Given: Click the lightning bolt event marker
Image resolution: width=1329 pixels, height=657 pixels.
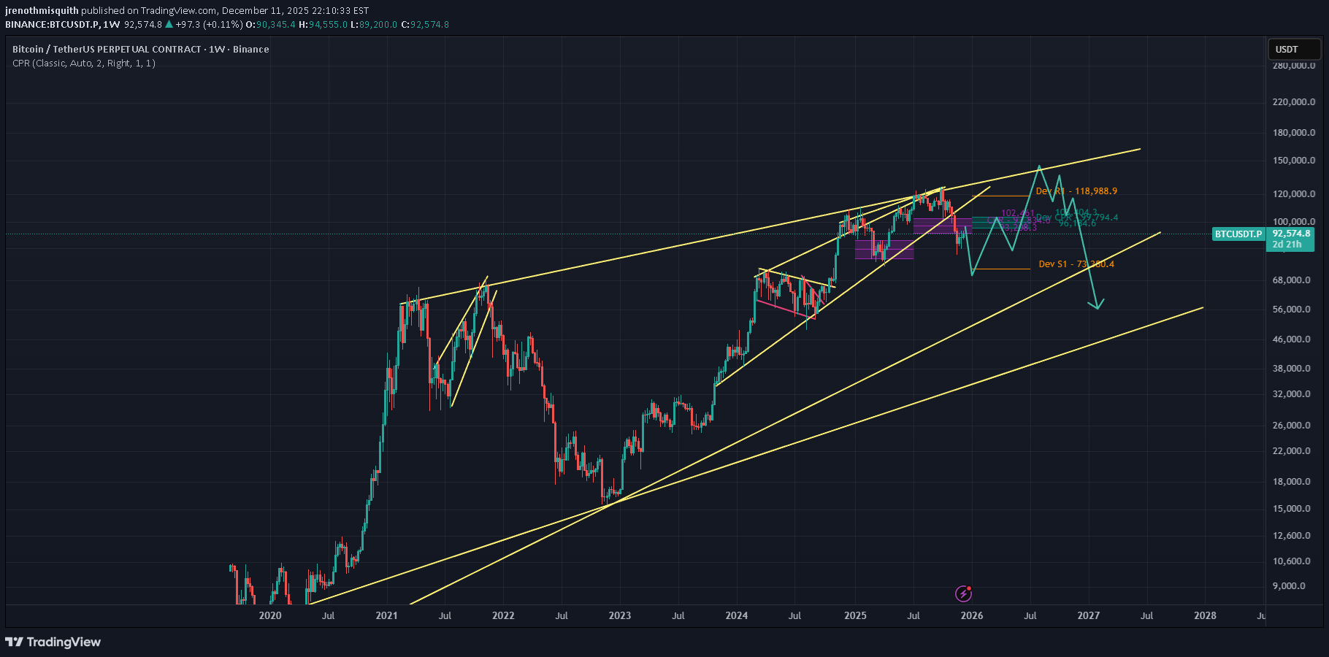Looking at the screenshot, I should 963,593.
